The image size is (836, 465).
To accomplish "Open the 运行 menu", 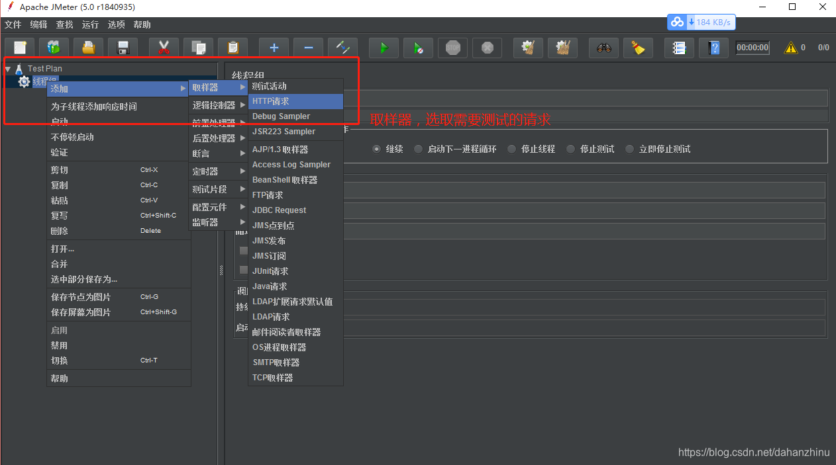I will (90, 24).
